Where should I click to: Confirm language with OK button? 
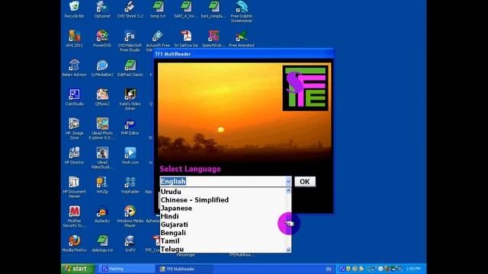[305, 182]
